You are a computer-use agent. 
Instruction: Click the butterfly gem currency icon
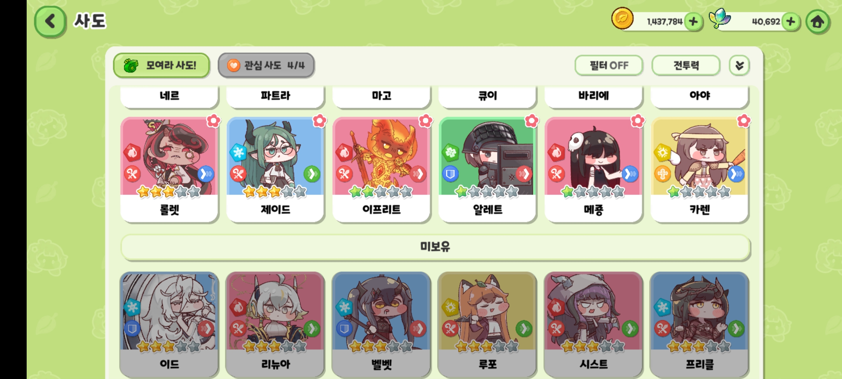click(720, 18)
